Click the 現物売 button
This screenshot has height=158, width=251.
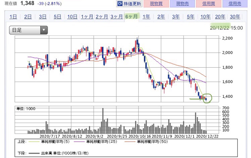[x=182, y=3]
